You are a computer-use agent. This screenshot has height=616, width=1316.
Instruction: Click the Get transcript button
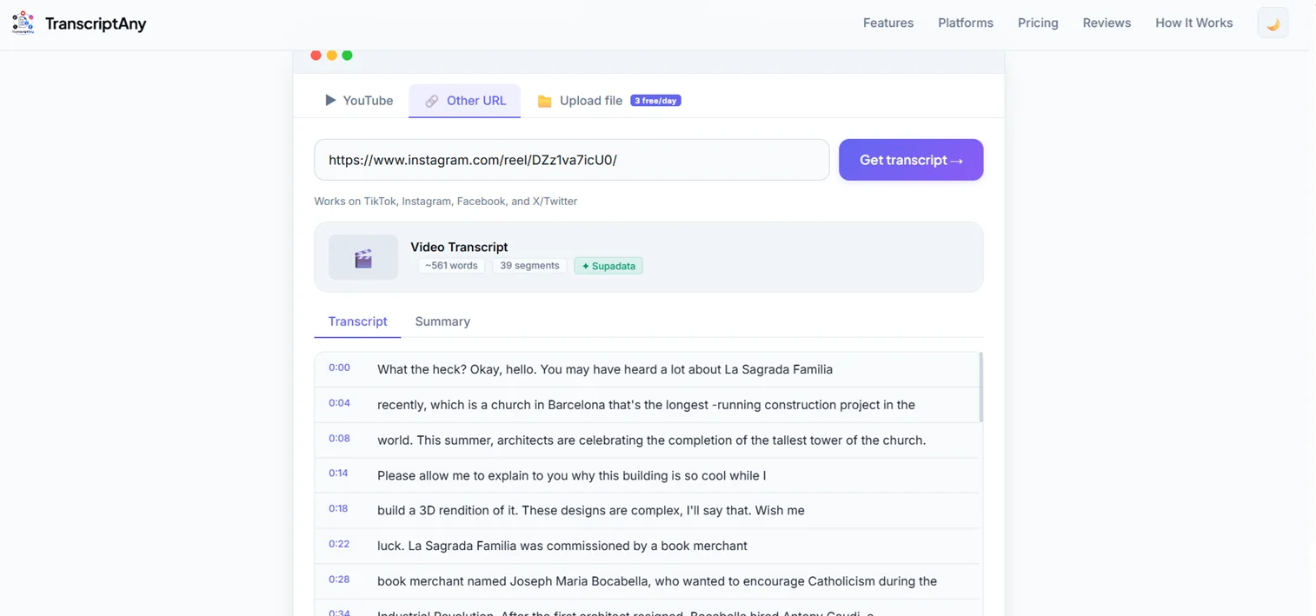[x=910, y=160]
